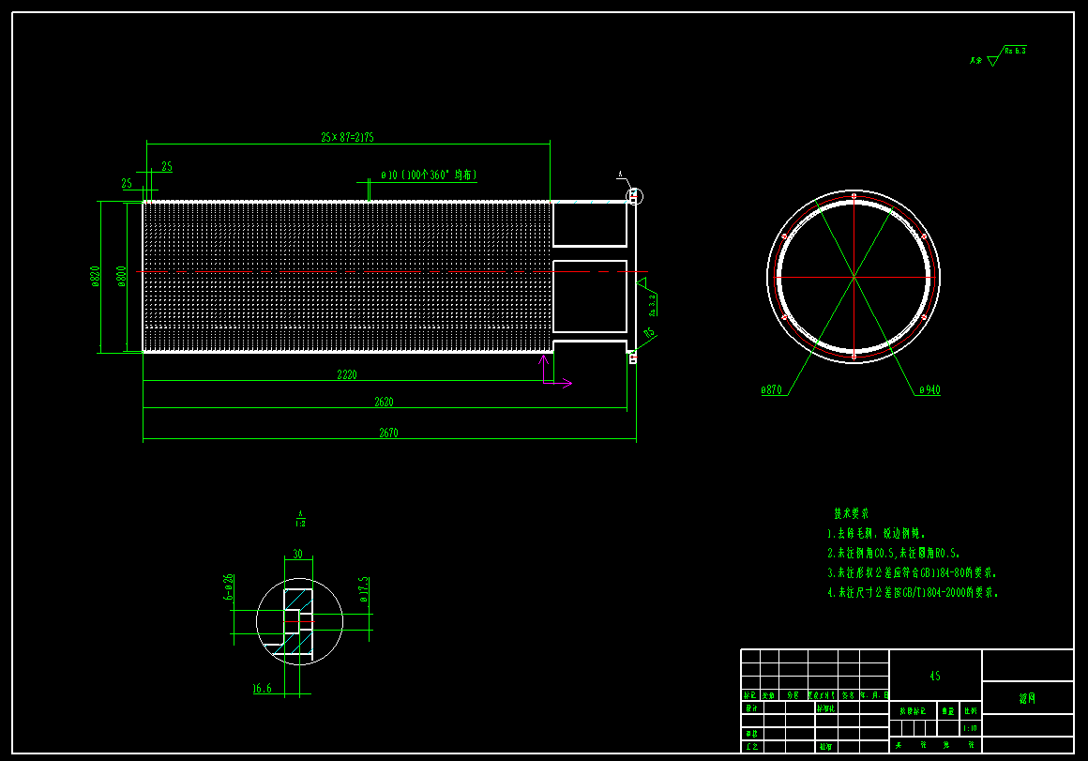The height and width of the screenshot is (761, 1088).
Task: Click the "标记" header cell
Action: 750,695
